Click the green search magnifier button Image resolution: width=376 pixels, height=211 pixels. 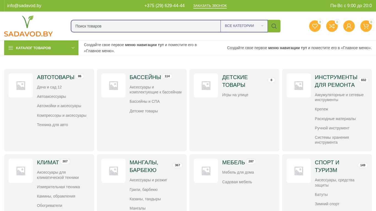pos(274,26)
